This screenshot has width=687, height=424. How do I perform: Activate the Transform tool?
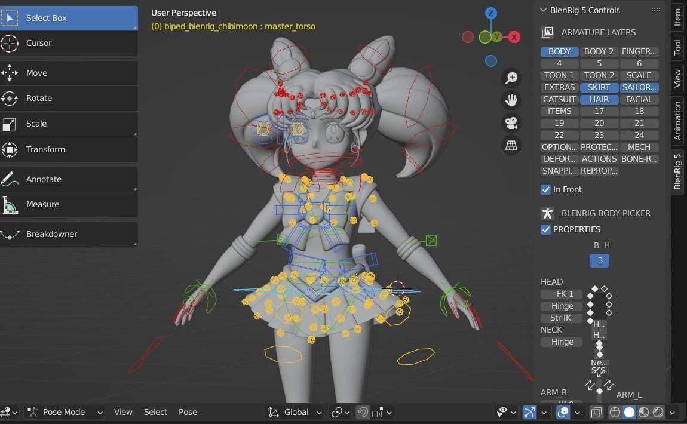[69, 149]
